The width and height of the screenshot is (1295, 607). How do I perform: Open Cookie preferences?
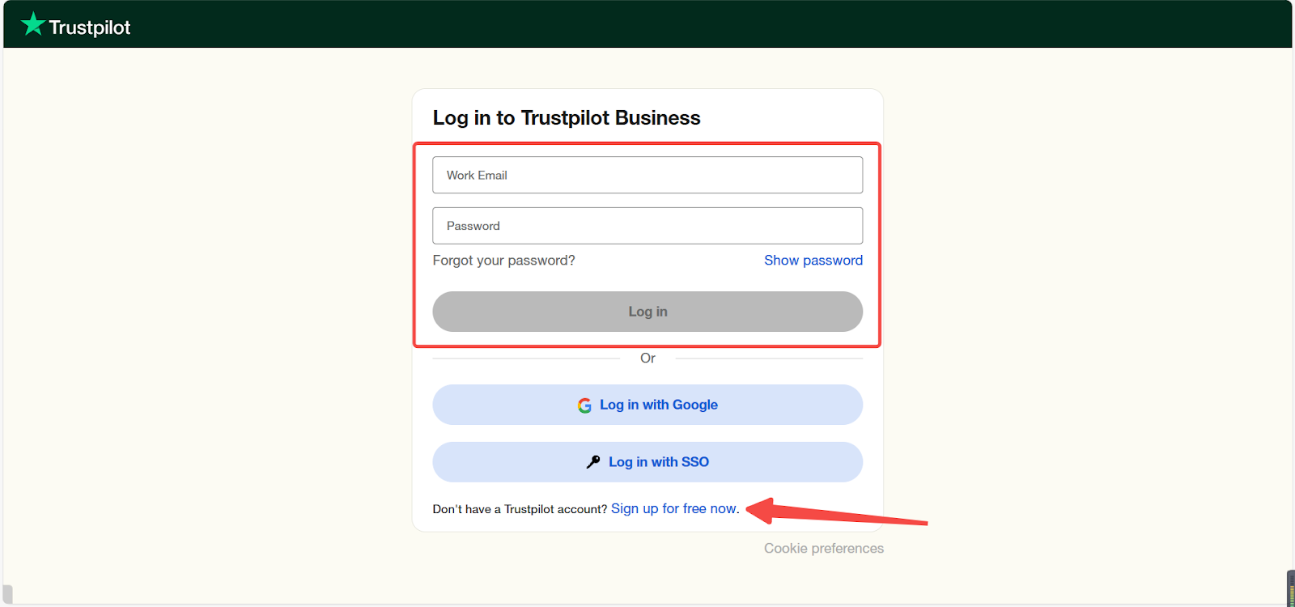(824, 549)
